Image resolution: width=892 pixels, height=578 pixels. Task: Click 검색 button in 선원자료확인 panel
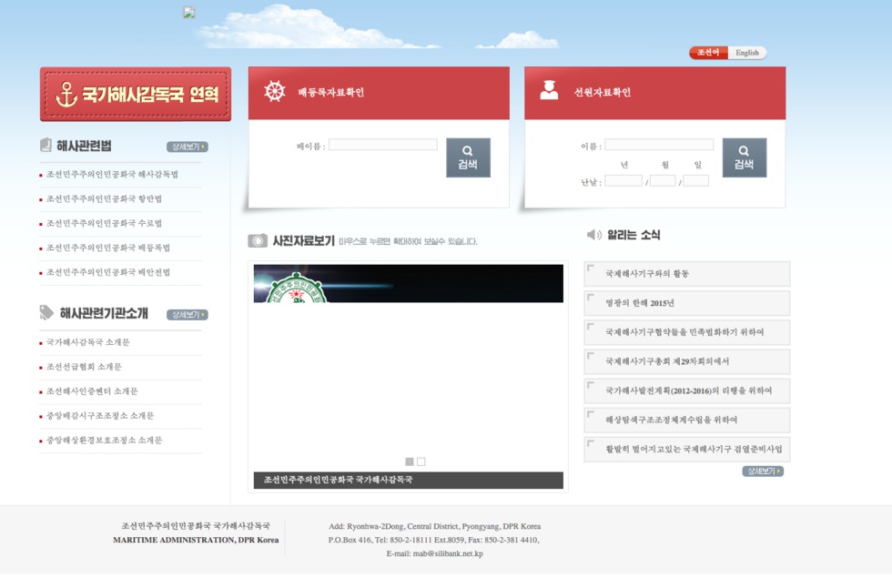(x=745, y=157)
